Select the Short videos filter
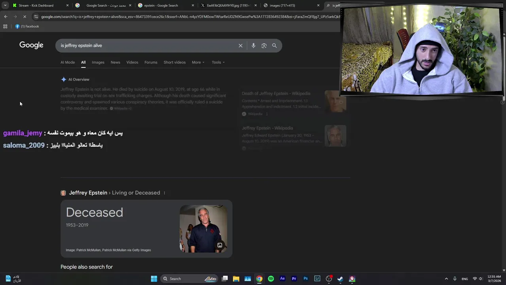Image resolution: width=506 pixels, height=285 pixels. click(174, 62)
